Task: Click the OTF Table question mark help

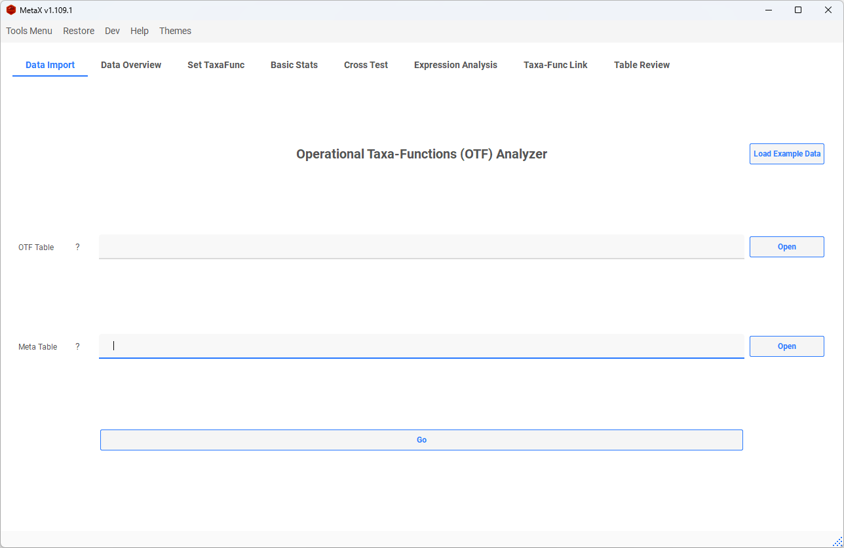Action: [77, 247]
